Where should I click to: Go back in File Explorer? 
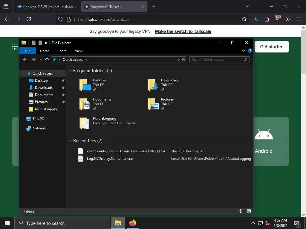click(x=25, y=60)
